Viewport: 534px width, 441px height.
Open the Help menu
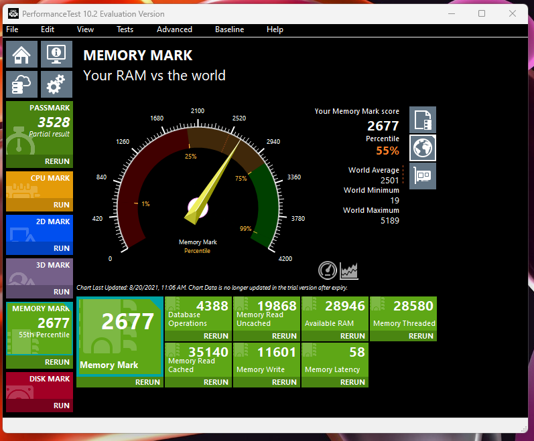point(275,29)
